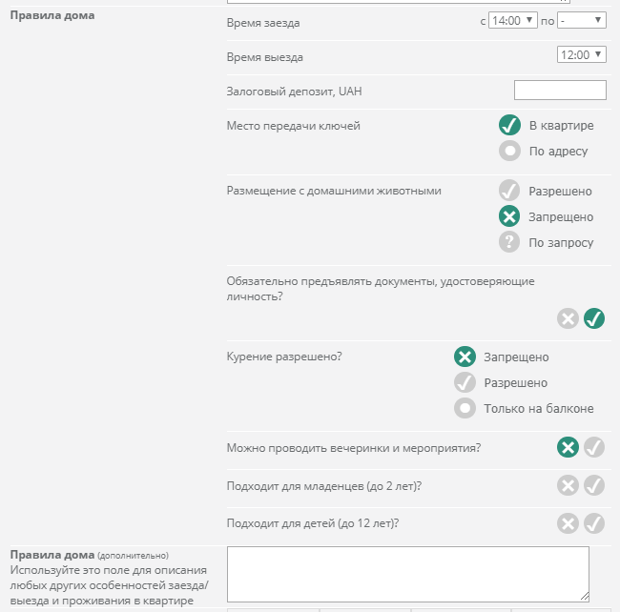620x612 pixels.
Task: Click grey cross for ID documents question
Action: [x=568, y=318]
